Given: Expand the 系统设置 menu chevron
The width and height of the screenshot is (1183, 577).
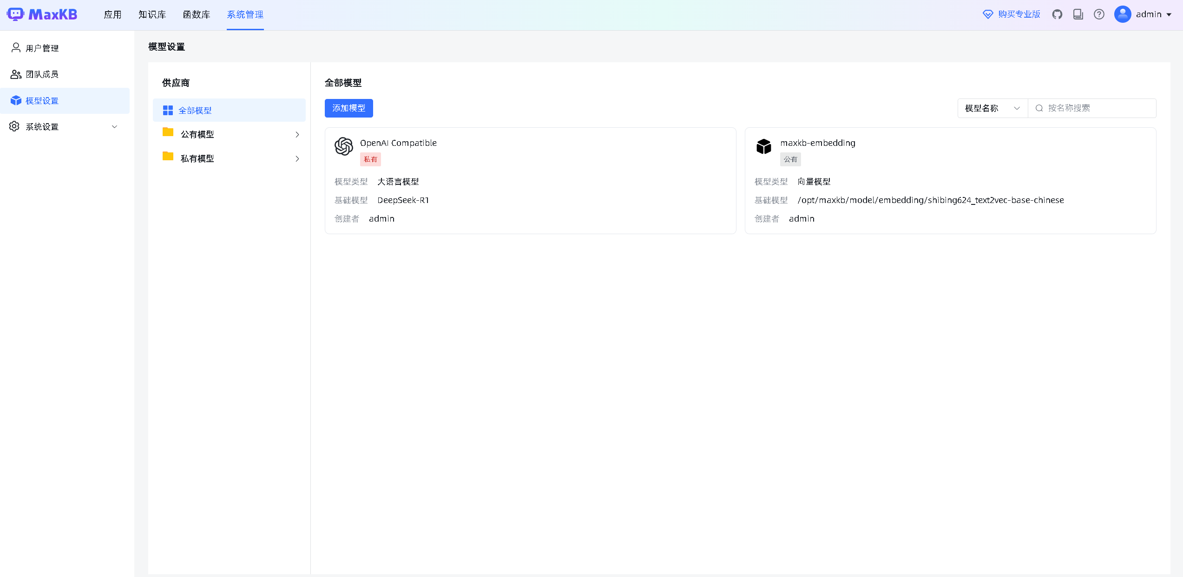Looking at the screenshot, I should [114, 126].
